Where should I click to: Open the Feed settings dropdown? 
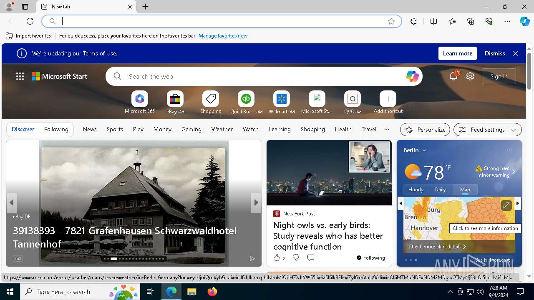click(x=488, y=130)
